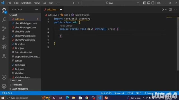Open First.class file
Screen dimensions: 179x100
25,44
